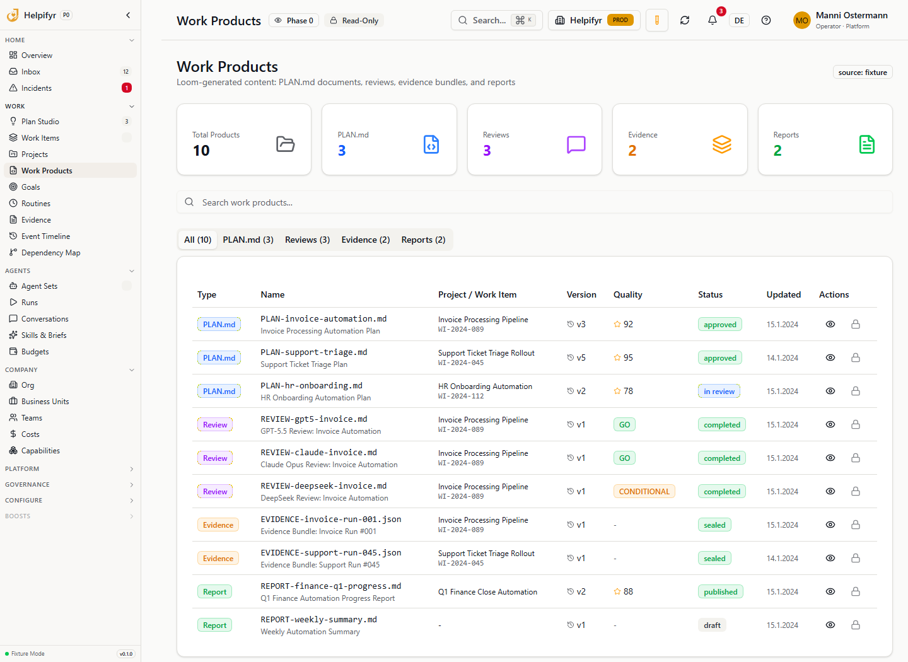The height and width of the screenshot is (662, 908).
Task: Click the Read-Only badge
Action: click(x=354, y=21)
